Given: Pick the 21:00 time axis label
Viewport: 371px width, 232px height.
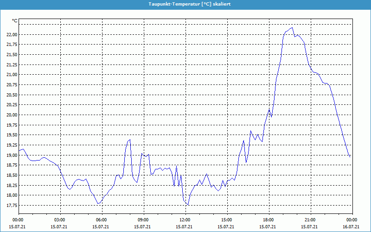Looking at the screenshot, I should (x=310, y=220).
